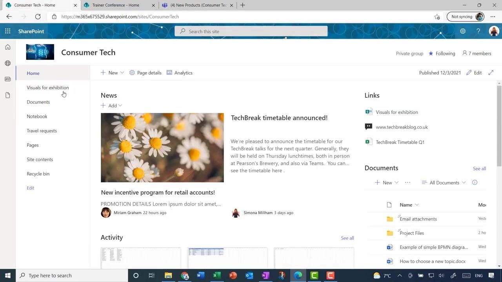Select Home in the site navigation
This screenshot has height=282, width=502.
click(33, 73)
